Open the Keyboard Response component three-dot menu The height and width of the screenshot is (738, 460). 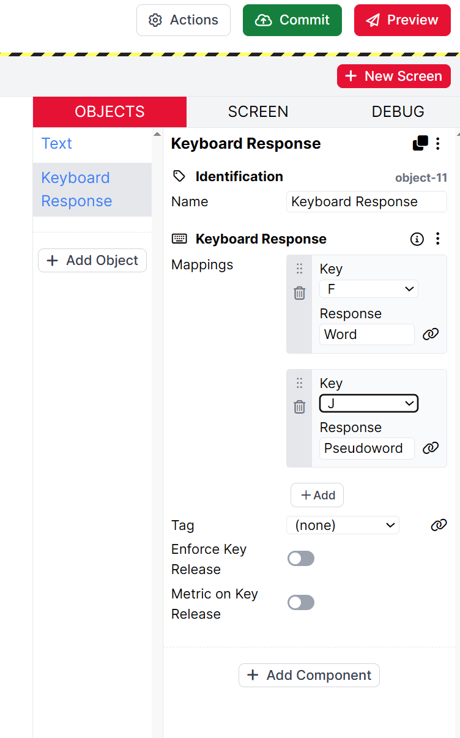coord(438,239)
